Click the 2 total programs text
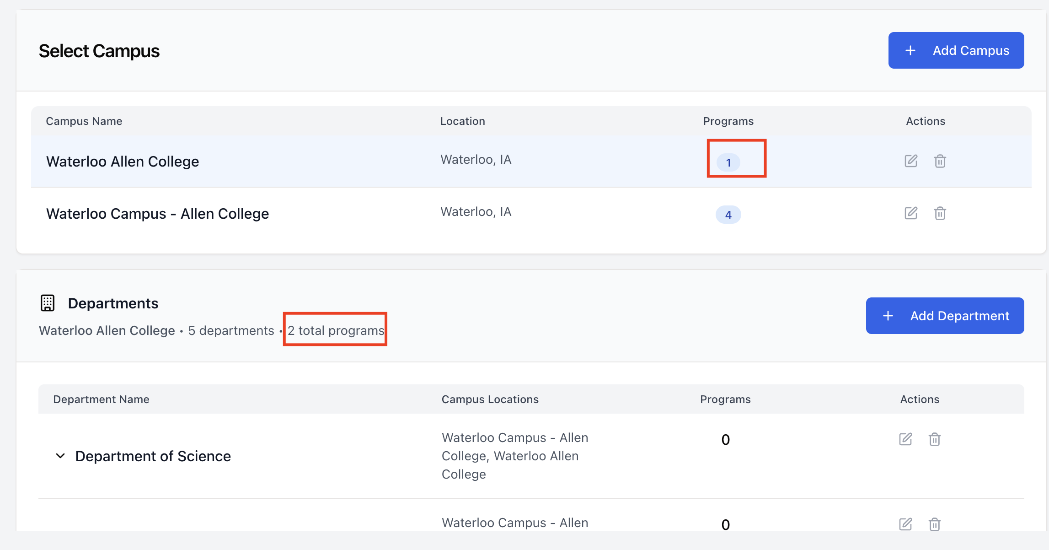 (x=336, y=330)
